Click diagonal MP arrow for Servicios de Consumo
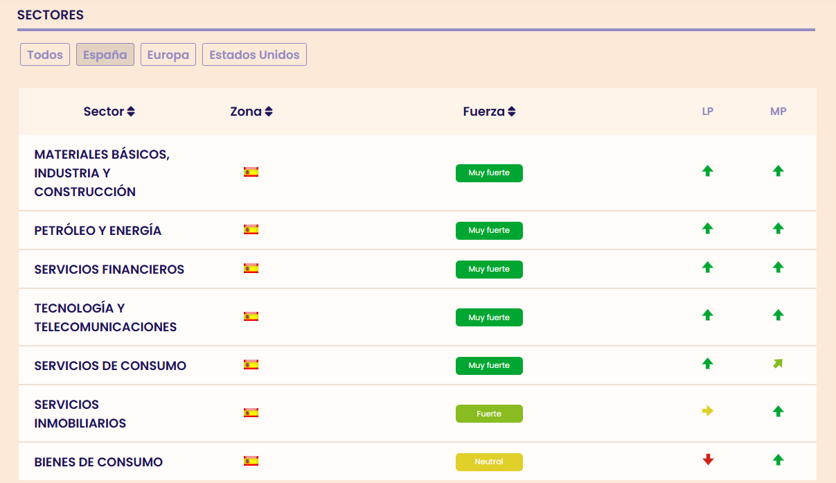The image size is (836, 483). pyautogui.click(x=778, y=364)
